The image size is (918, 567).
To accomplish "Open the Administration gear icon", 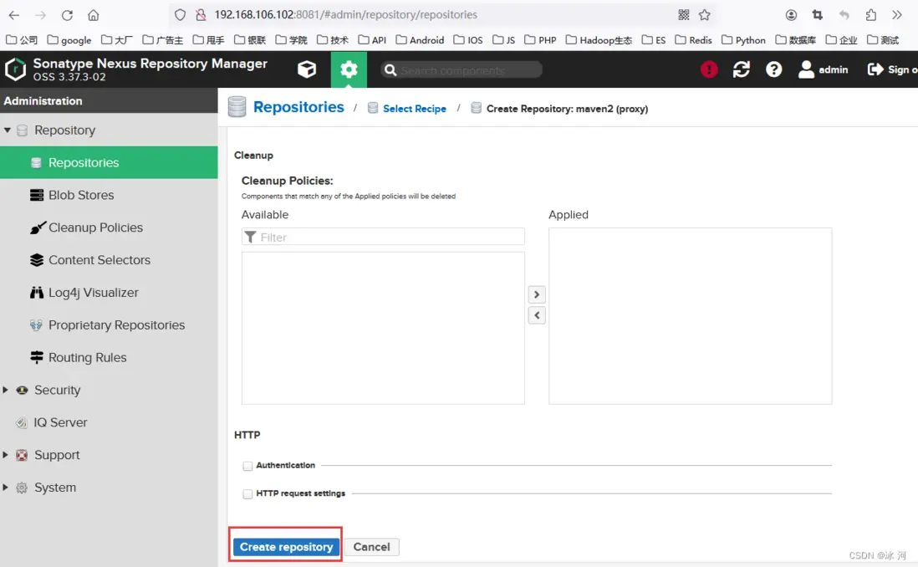I will tap(349, 69).
